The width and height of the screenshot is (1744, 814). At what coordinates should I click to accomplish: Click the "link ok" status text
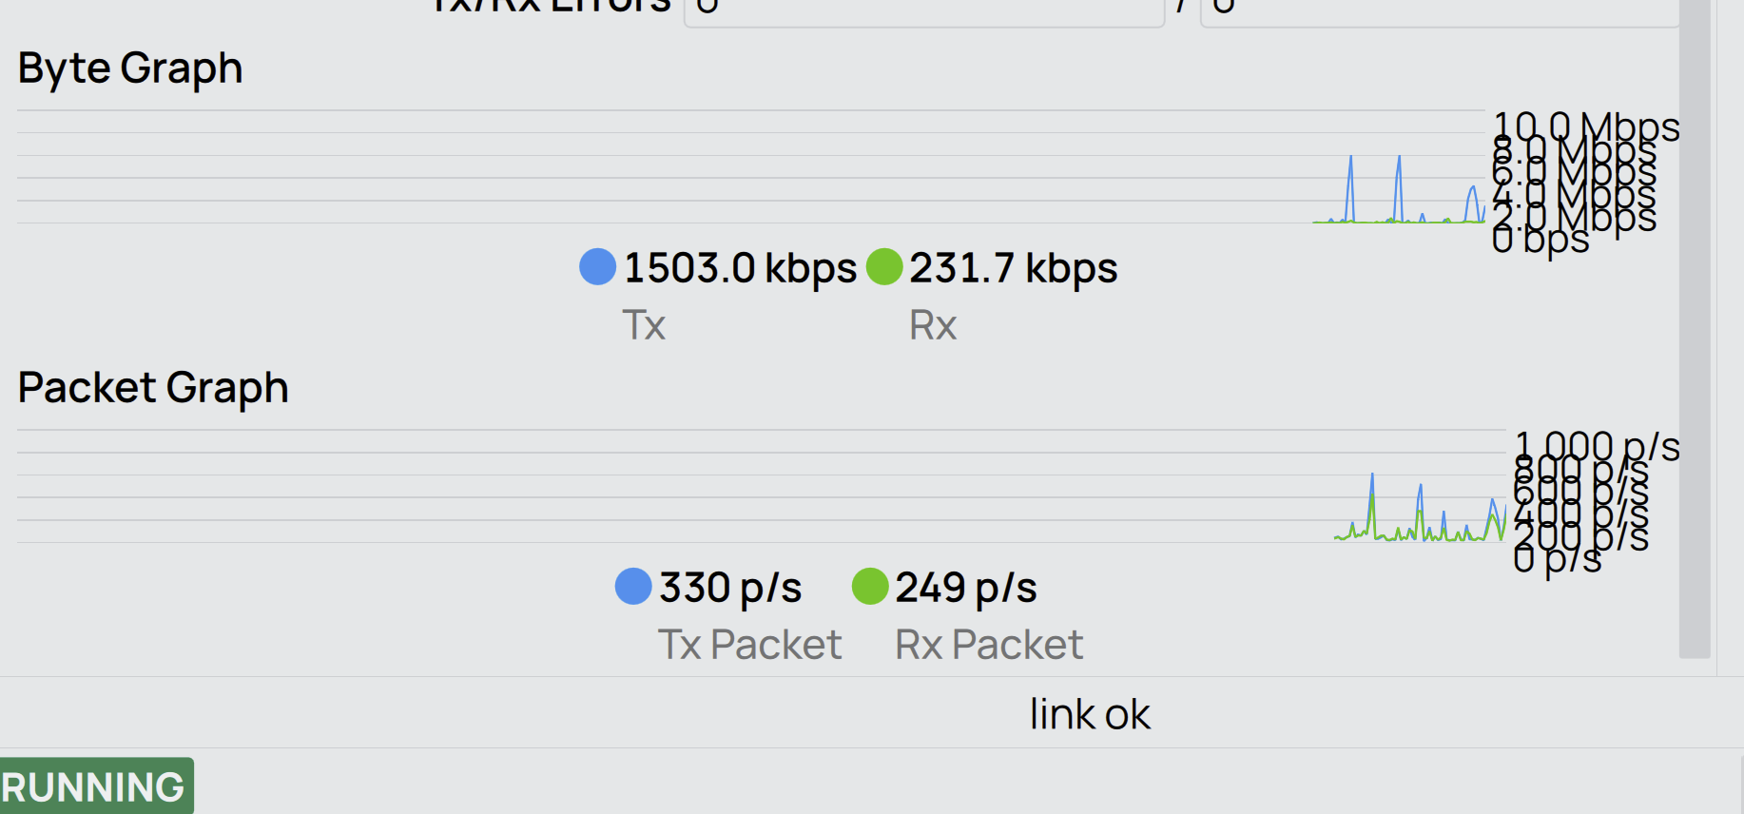[x=1090, y=714]
